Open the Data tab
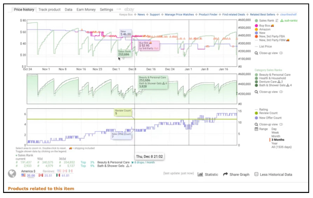This screenshot has width=313, height=198. click(68, 10)
